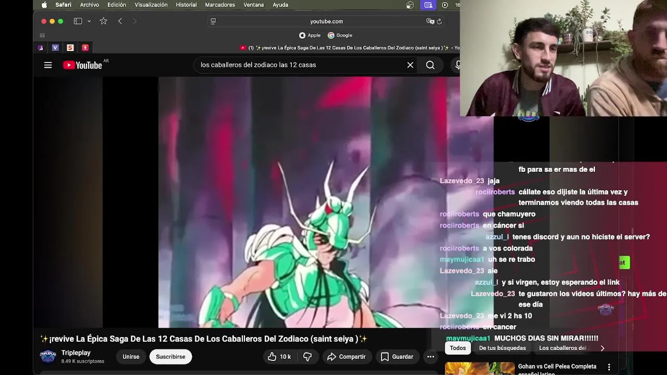
Task: Click the Suscribirse button
Action: [170, 357]
